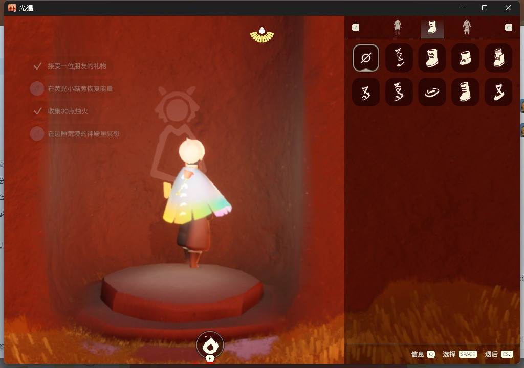Click the checkmark beside 收集30点烛火
This screenshot has height=368, width=524.
click(37, 111)
